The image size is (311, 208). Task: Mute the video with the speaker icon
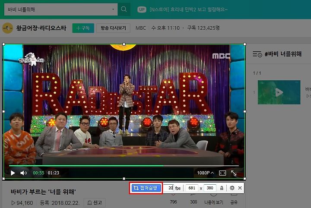(23, 173)
